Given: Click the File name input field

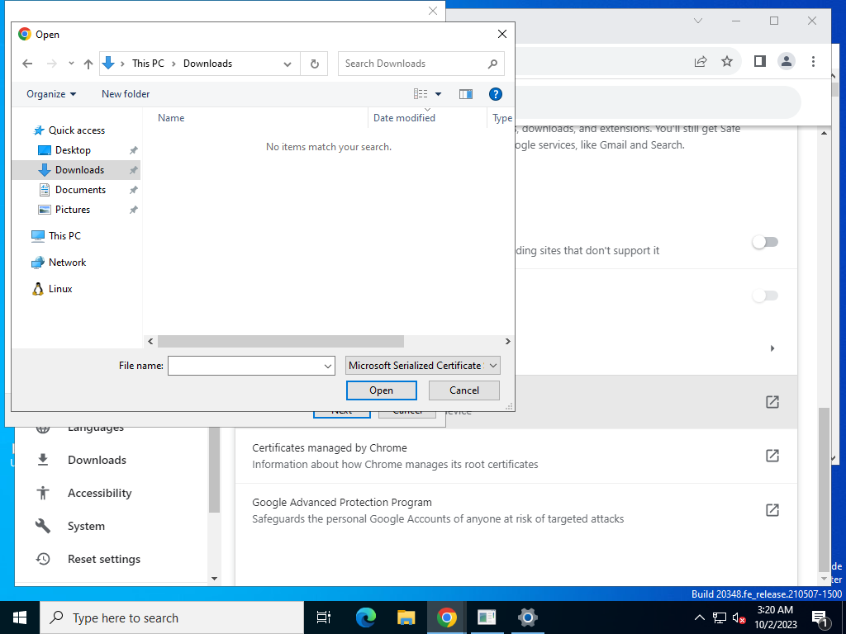Looking at the screenshot, I should point(251,366).
